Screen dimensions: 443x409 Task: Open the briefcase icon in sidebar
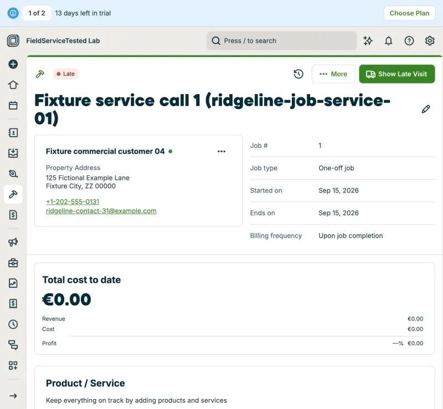coord(13,263)
